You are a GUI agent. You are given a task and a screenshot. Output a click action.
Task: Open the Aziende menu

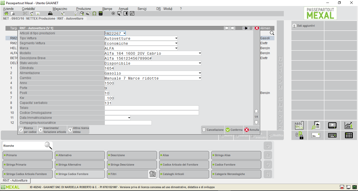click(8, 9)
